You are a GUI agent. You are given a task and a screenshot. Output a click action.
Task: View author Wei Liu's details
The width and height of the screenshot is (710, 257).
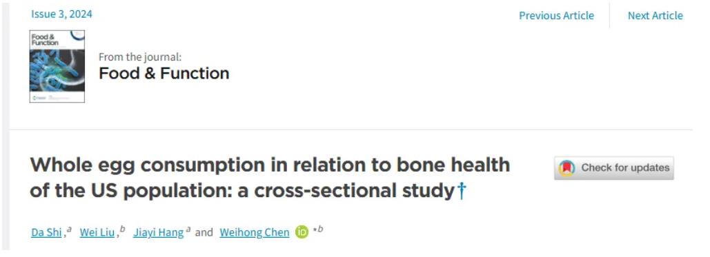[97, 233]
